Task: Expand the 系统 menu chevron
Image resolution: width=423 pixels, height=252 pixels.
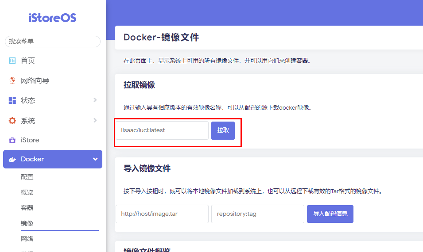Action: click(95, 120)
